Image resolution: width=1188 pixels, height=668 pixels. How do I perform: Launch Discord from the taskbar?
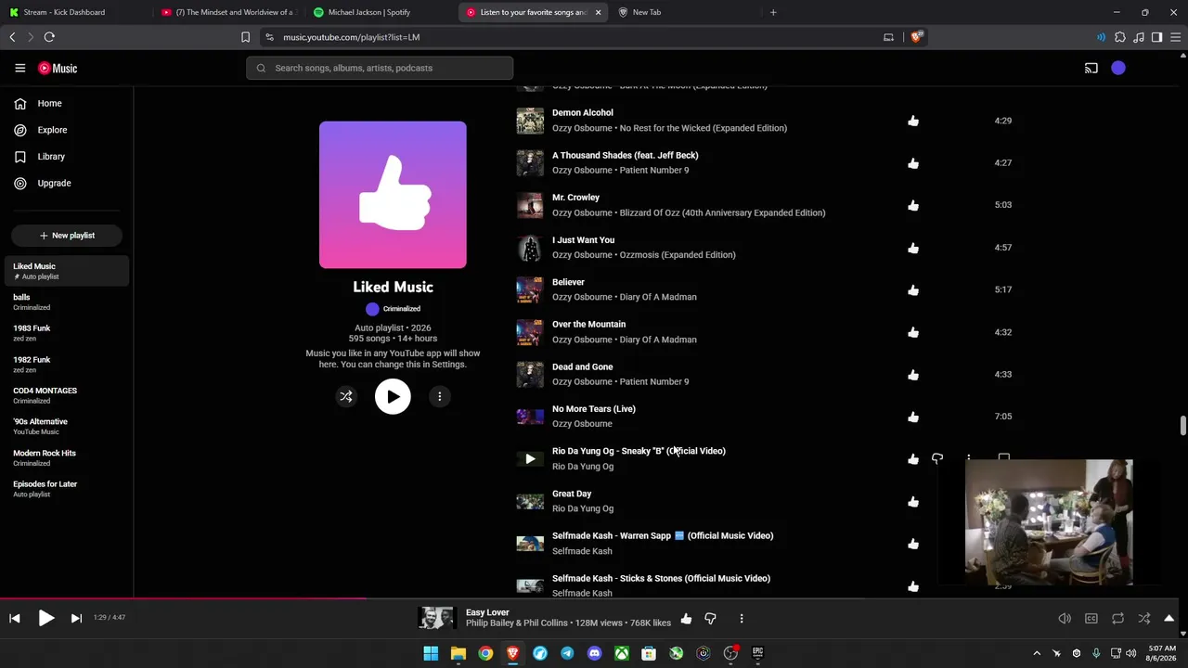(x=594, y=653)
